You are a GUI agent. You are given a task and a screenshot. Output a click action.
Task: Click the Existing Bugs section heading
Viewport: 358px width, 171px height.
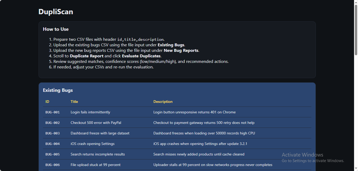point(58,90)
